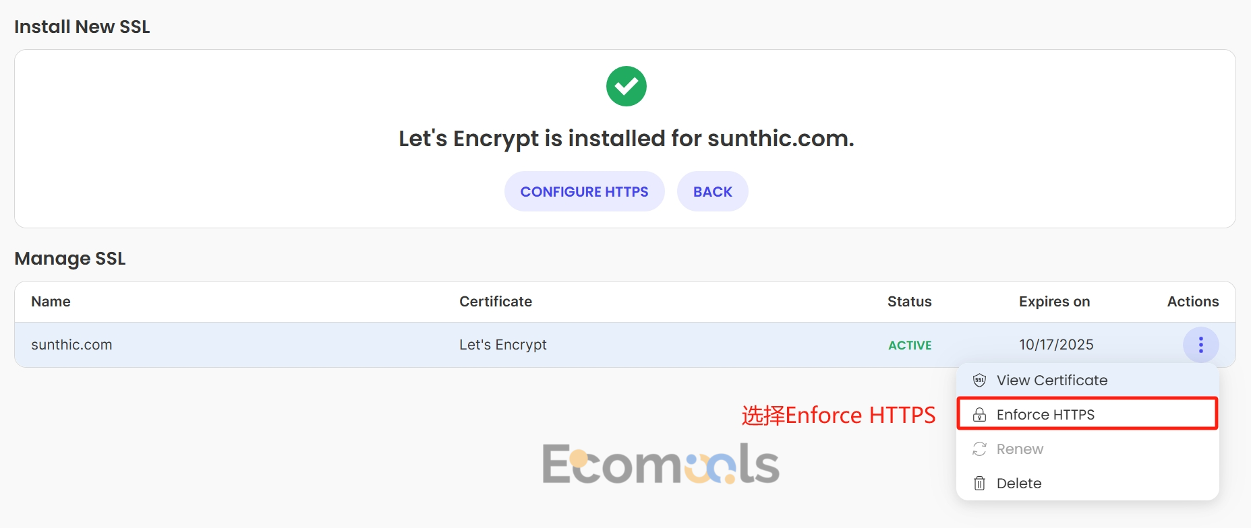Click the 10/17/2025 expiry date cell
Screen dimensions: 1251x528
(x=1056, y=345)
